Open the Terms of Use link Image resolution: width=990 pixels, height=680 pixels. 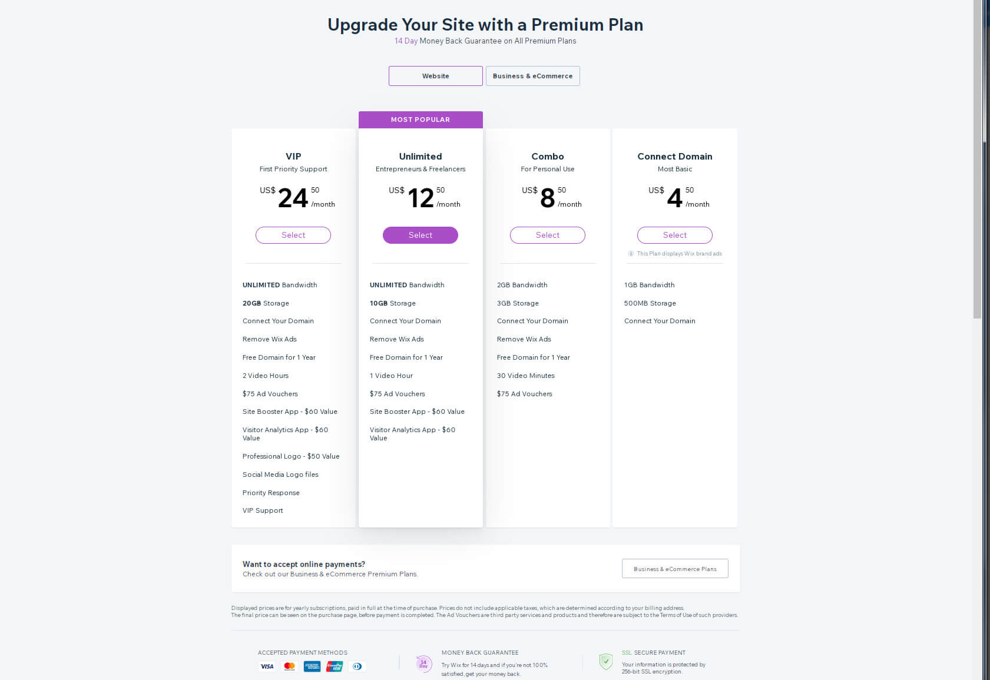tap(677, 615)
